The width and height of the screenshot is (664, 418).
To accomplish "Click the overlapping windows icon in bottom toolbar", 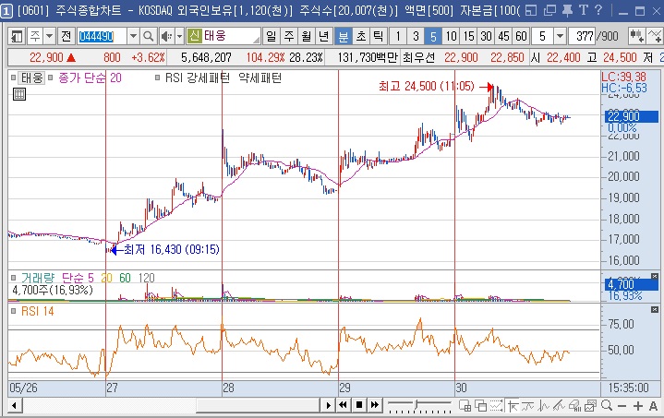I will pyautogui.click(x=480, y=406).
